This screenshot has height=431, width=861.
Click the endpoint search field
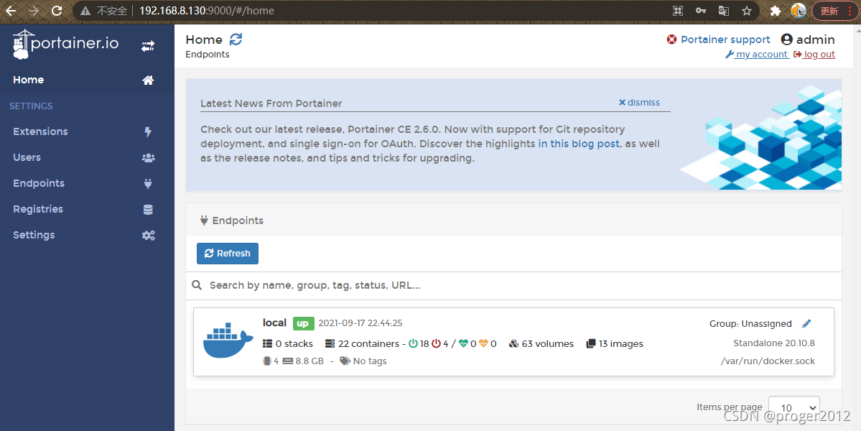click(521, 285)
